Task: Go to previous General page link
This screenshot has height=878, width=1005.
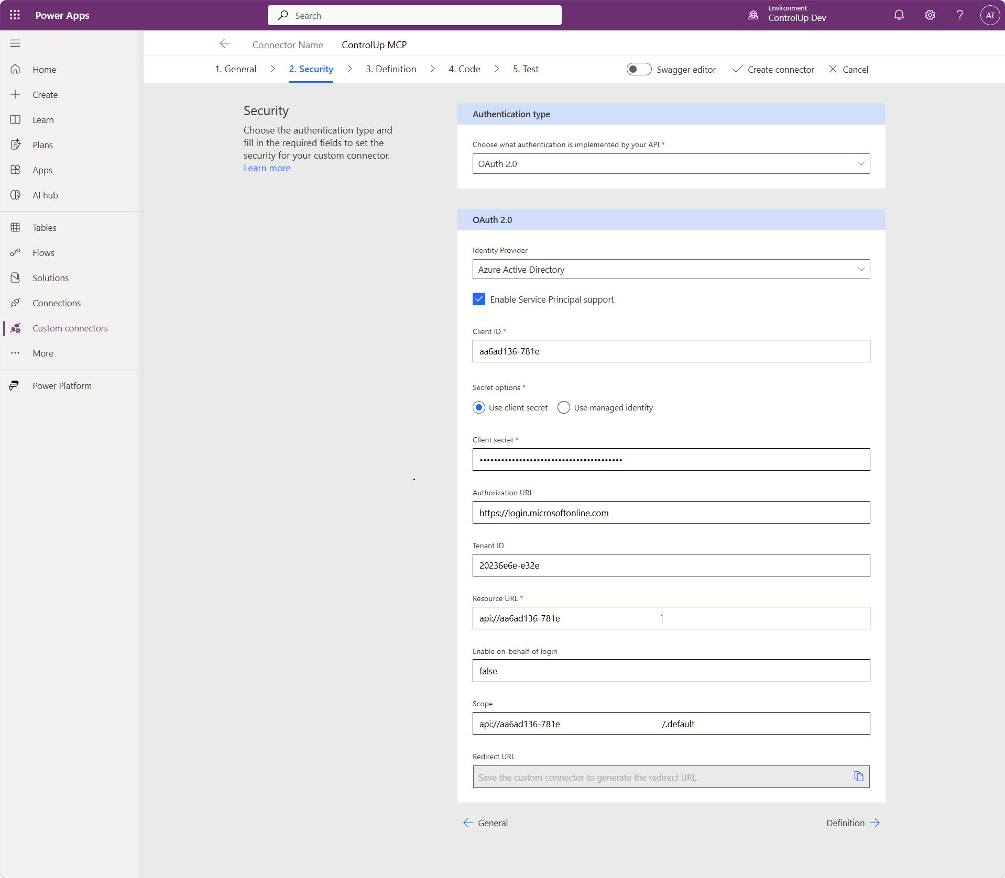Action: (485, 823)
